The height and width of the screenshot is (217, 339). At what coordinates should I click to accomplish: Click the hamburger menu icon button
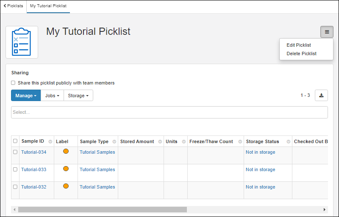point(327,32)
